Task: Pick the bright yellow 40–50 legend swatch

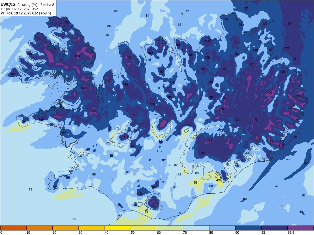Action: (x=118, y=228)
